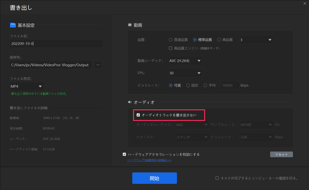Close the export dialog with X
The image size is (309, 190).
click(x=304, y=3)
